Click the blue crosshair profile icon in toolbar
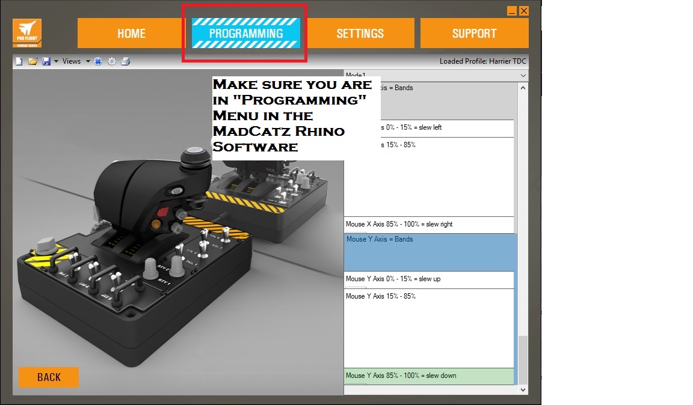The image size is (693, 405). pyautogui.click(x=98, y=61)
